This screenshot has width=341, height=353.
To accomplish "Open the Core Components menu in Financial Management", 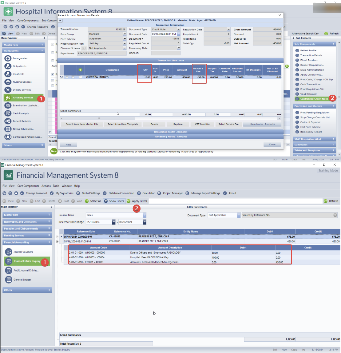I will [x=28, y=186].
